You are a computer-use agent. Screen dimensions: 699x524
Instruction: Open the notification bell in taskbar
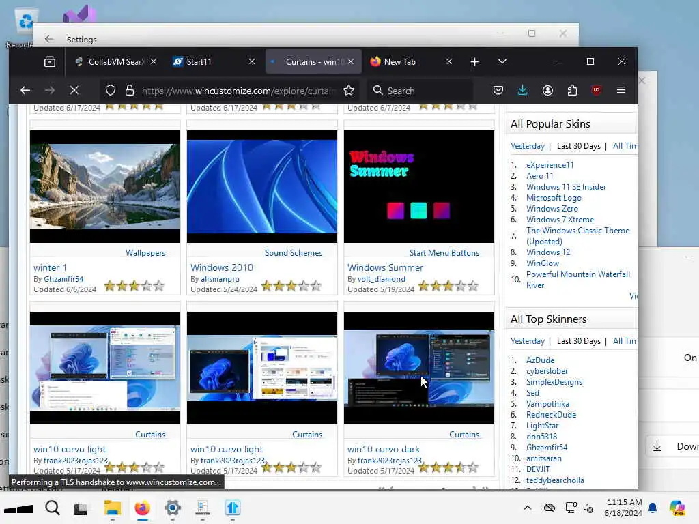653,508
